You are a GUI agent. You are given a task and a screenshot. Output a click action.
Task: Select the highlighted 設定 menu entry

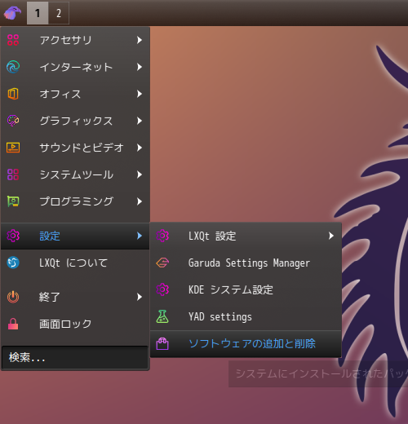point(75,236)
